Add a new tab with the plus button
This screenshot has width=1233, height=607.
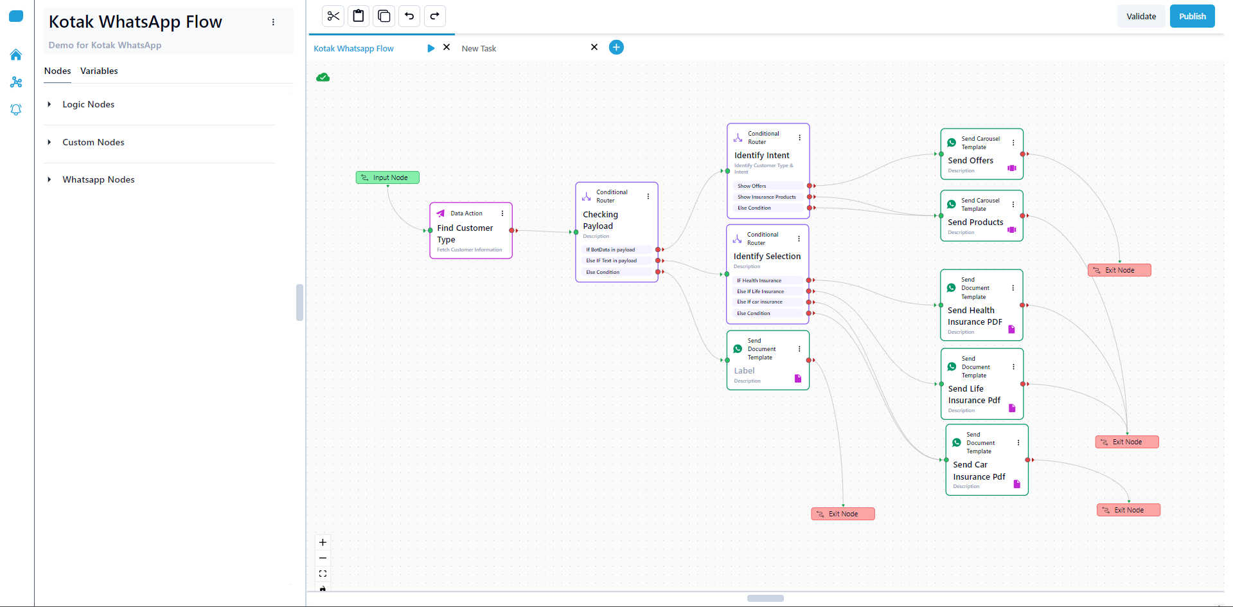tap(616, 48)
